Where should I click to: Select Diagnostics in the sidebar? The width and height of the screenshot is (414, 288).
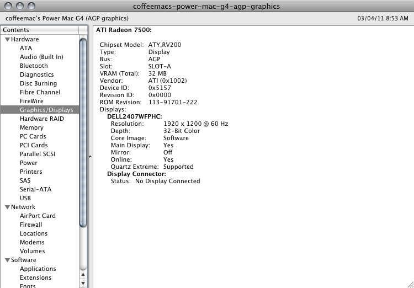[36, 74]
